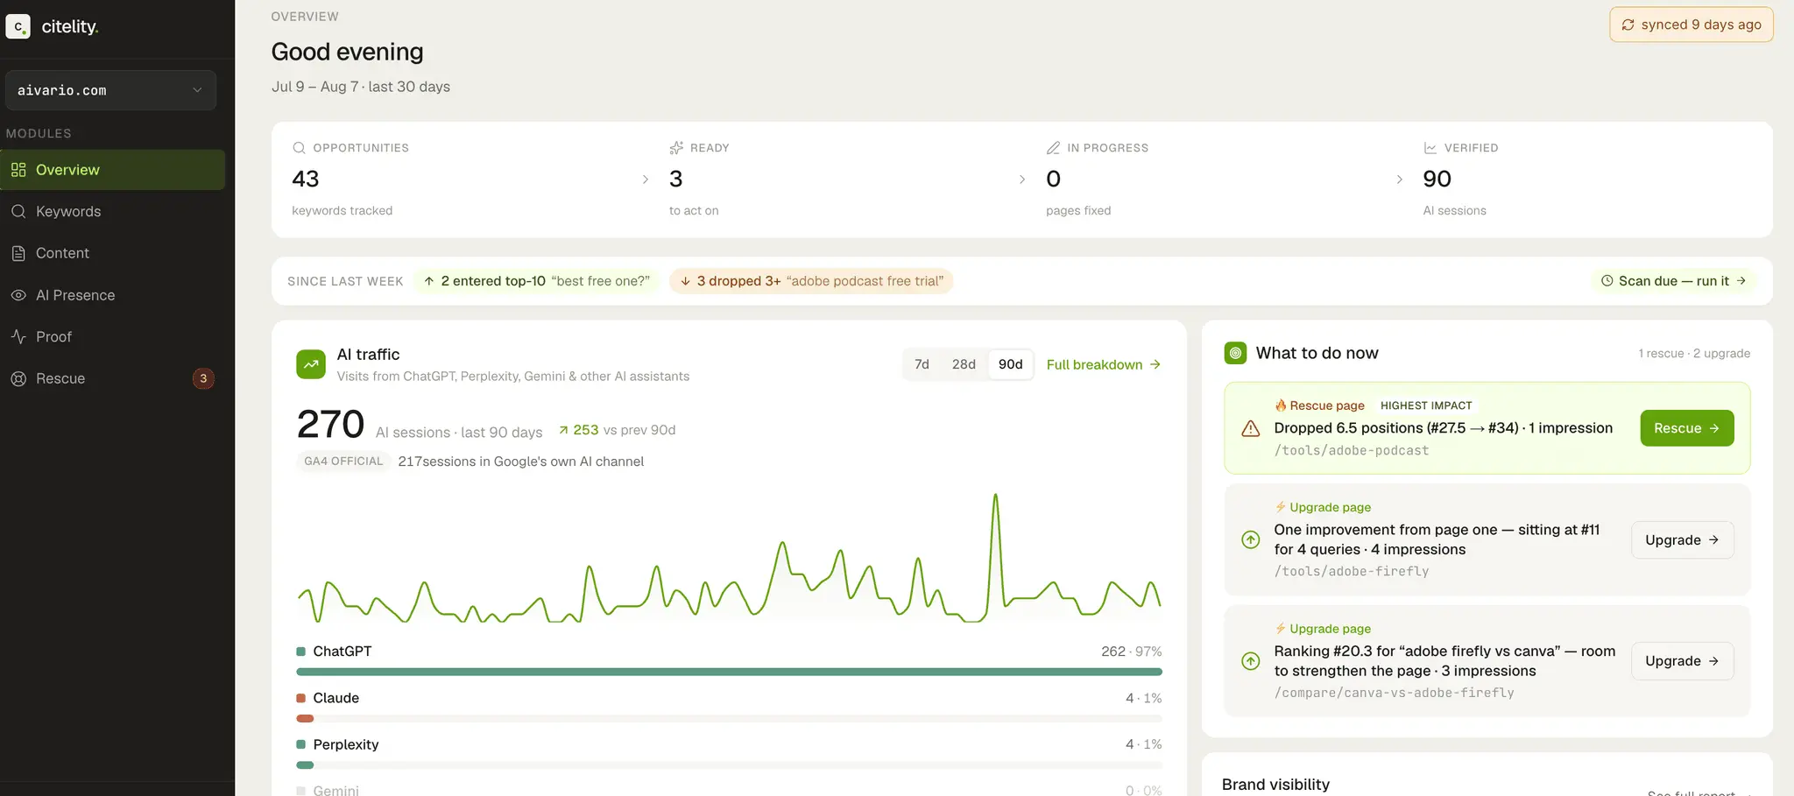Click the warning triangle icon

(1251, 428)
